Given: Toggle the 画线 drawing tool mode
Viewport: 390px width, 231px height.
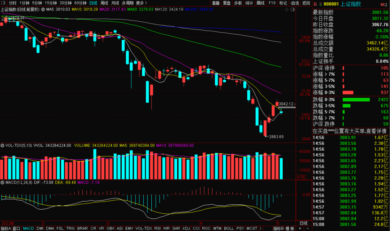Looking at the screenshot, I should point(260,3).
